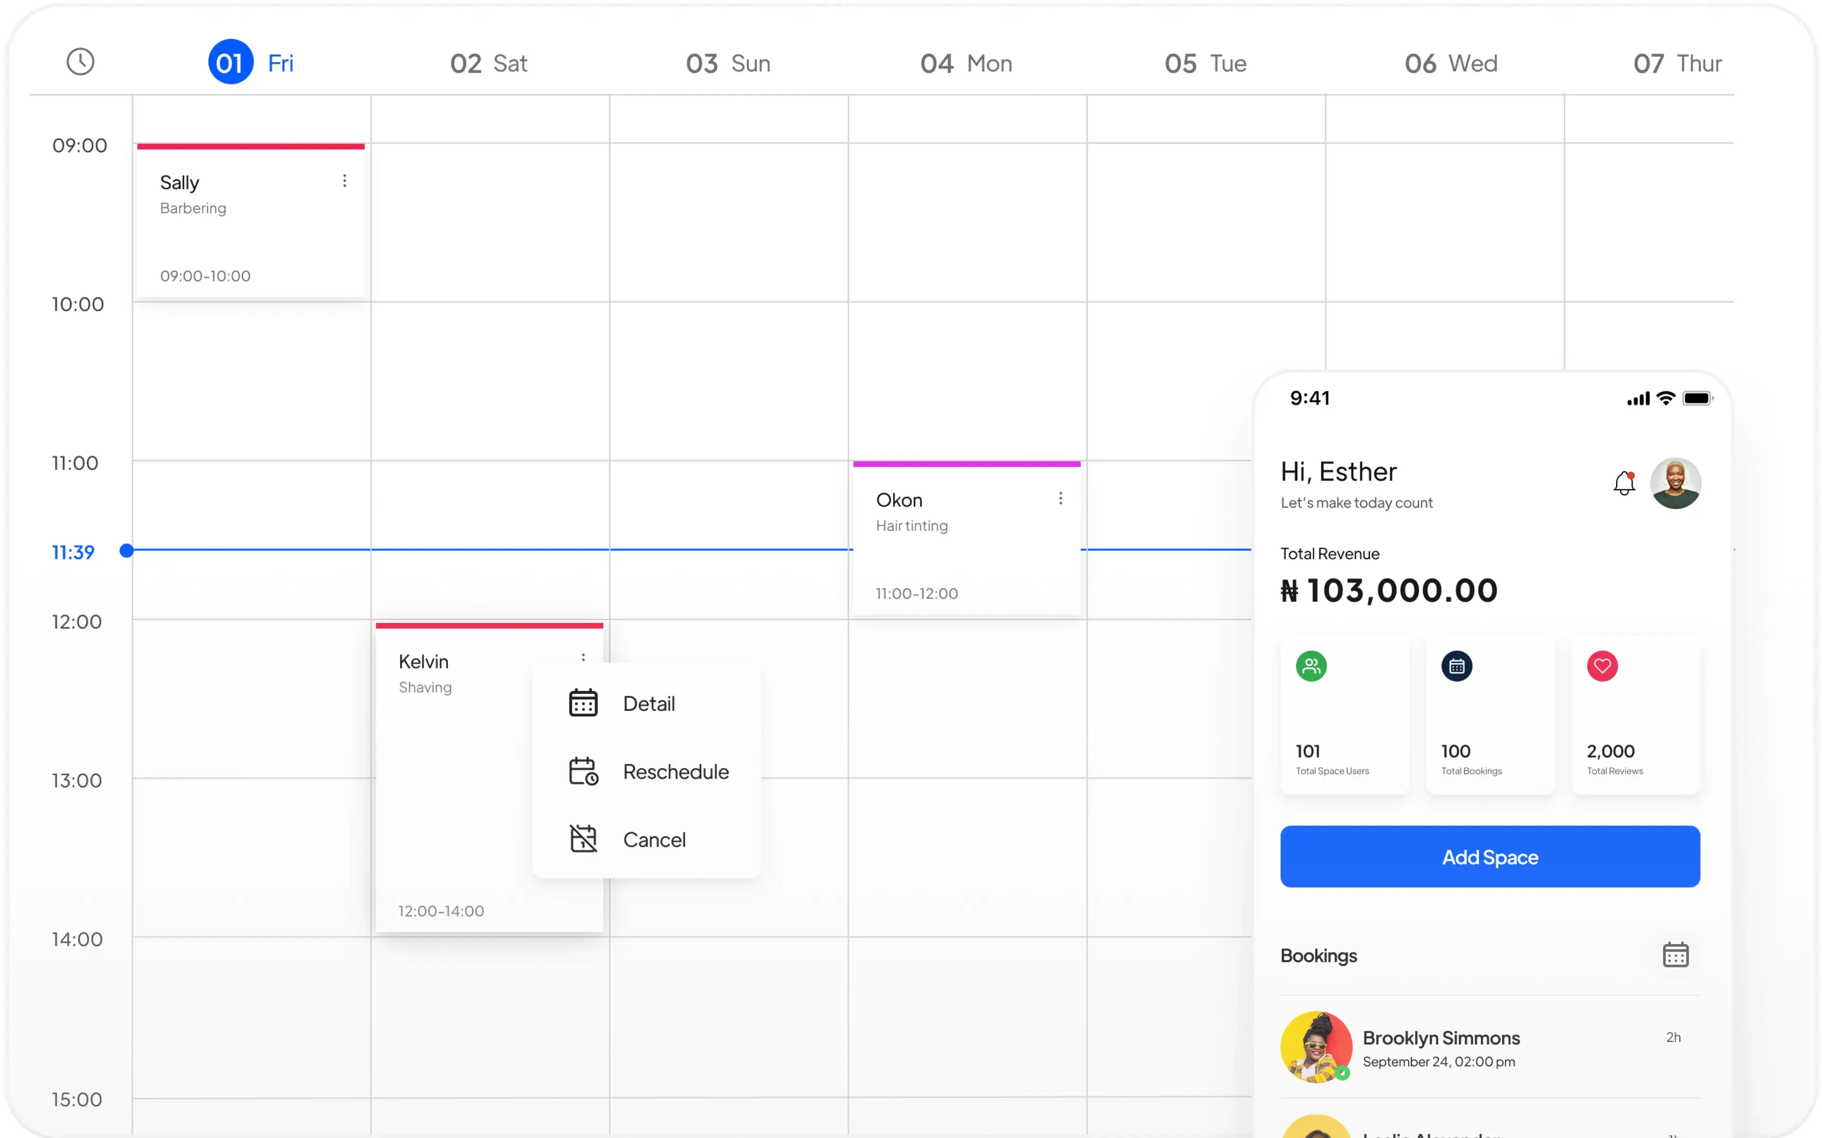Viewport: 1822px width, 1138px height.
Task: Open the calendar icon beside Bookings heading
Action: click(x=1675, y=954)
